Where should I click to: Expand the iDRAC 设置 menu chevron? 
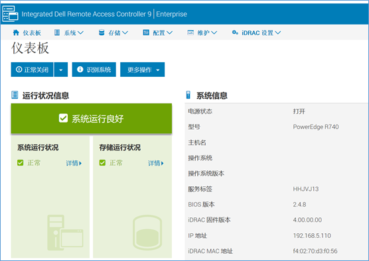tap(277, 32)
